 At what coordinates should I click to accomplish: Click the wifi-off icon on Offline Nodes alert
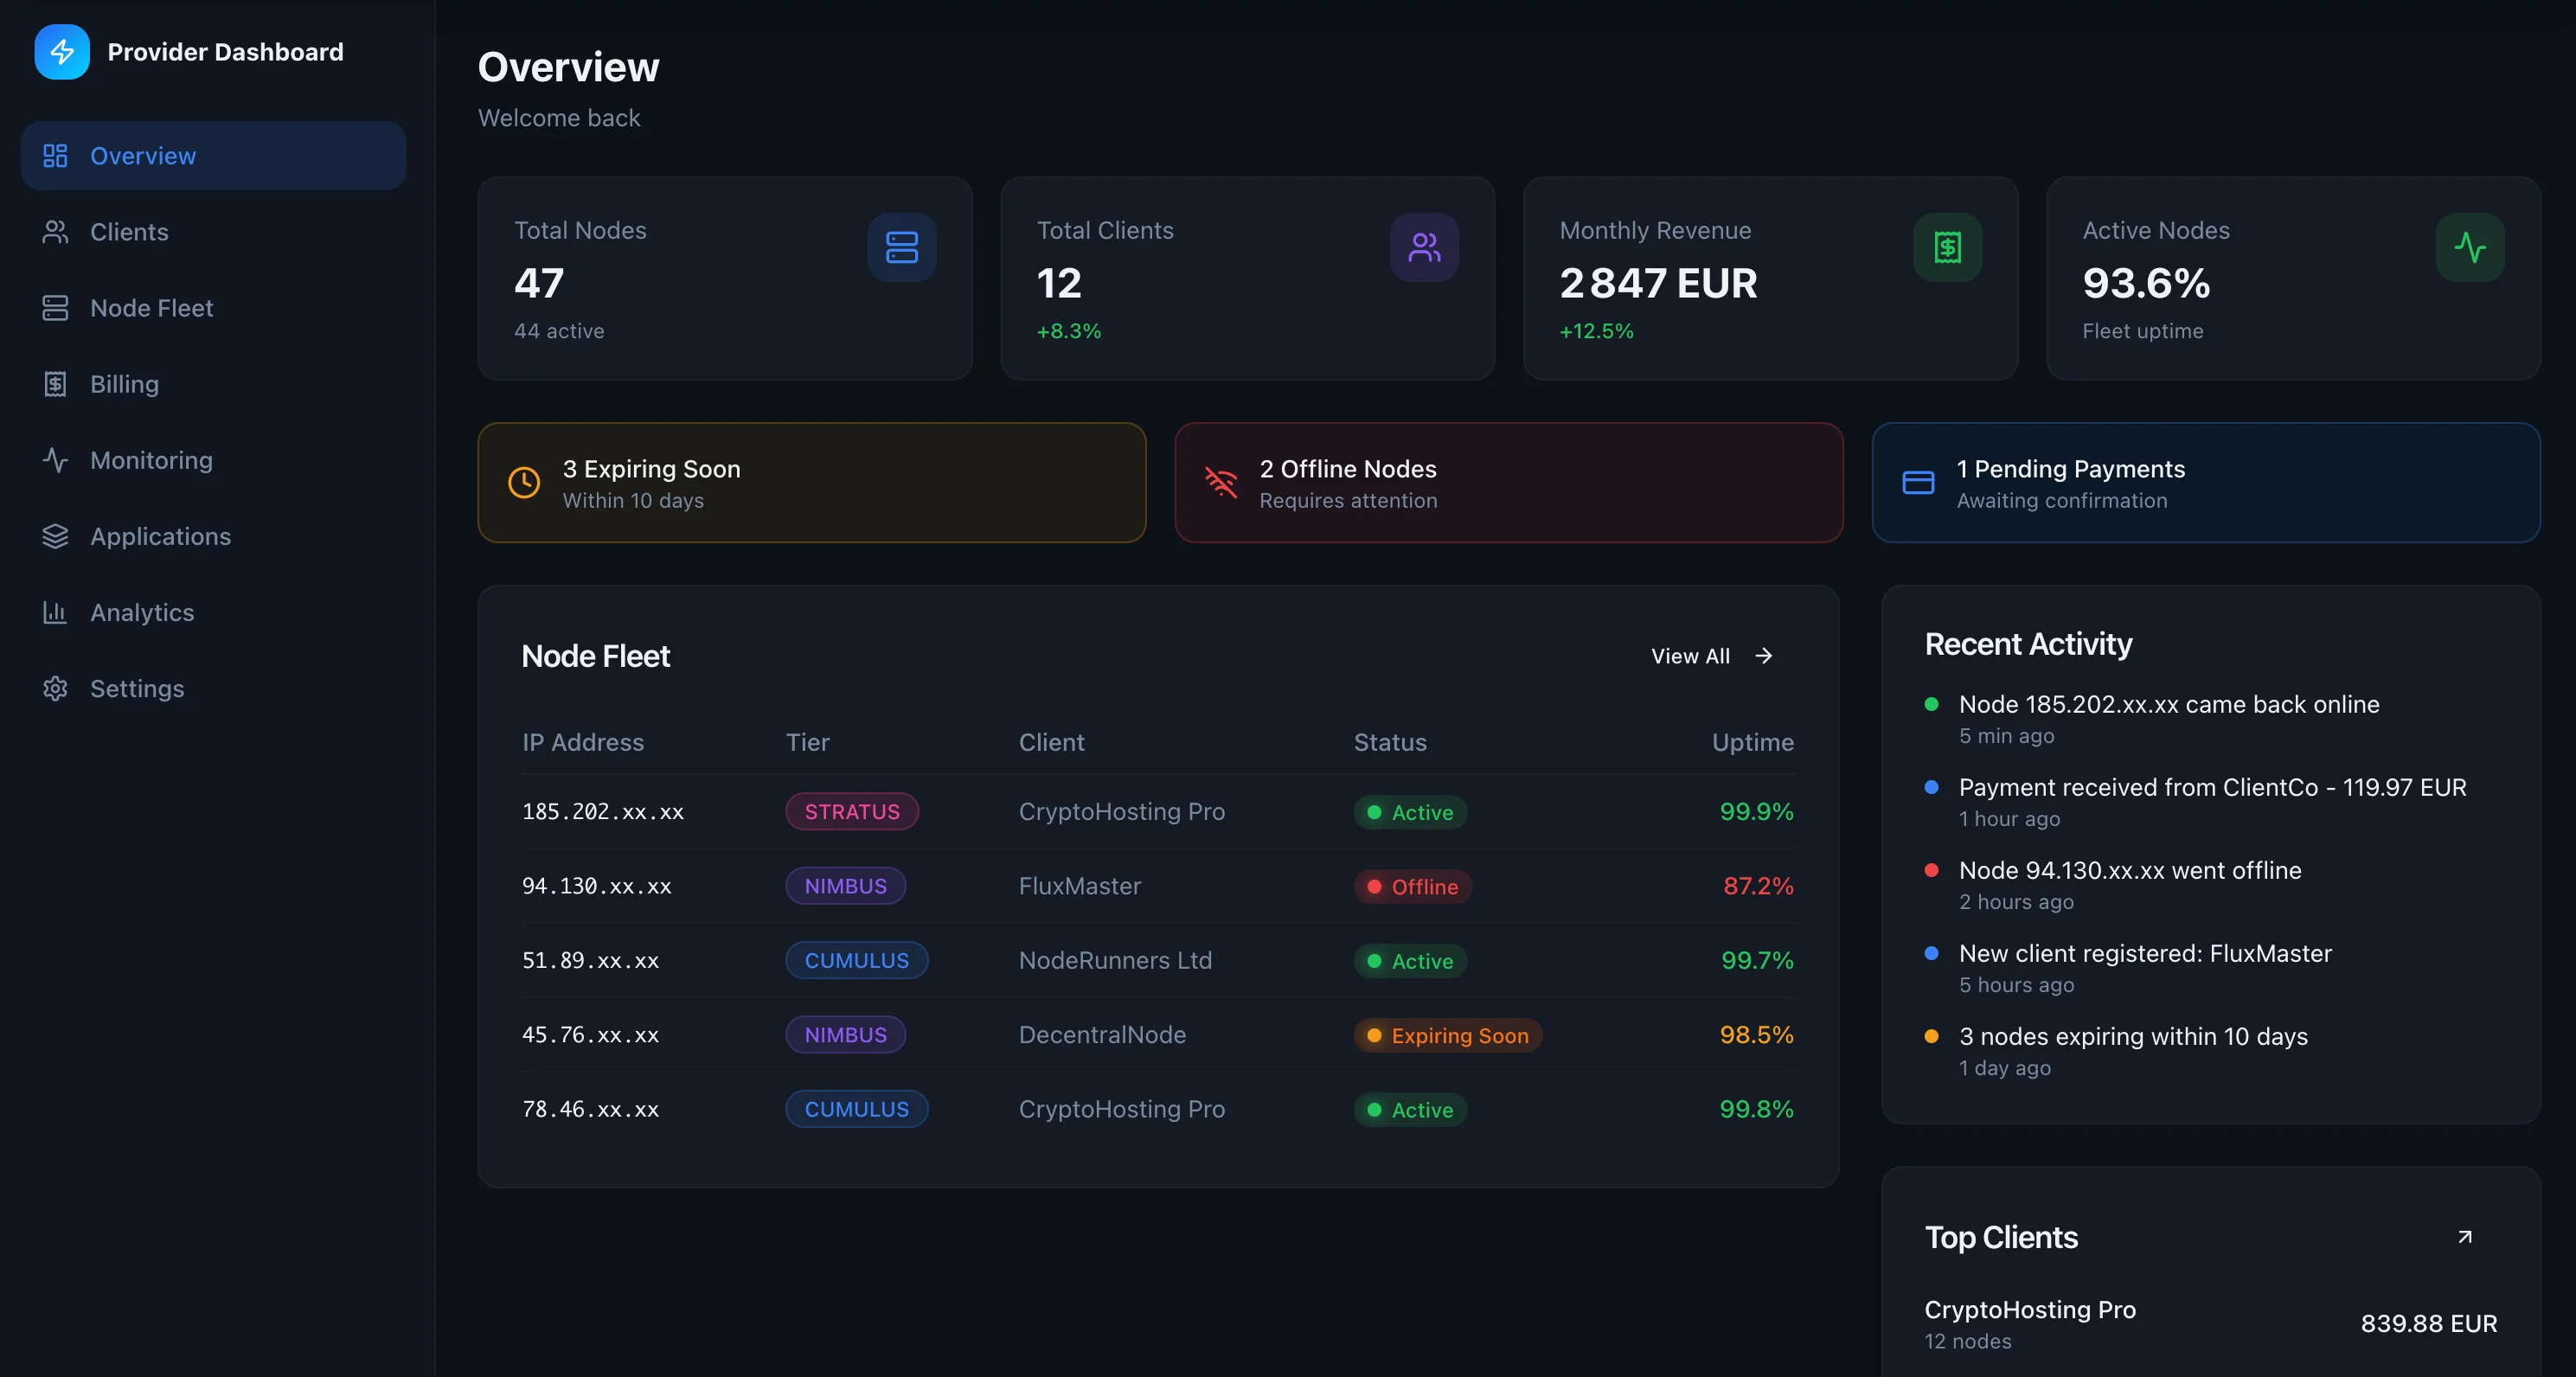1221,482
